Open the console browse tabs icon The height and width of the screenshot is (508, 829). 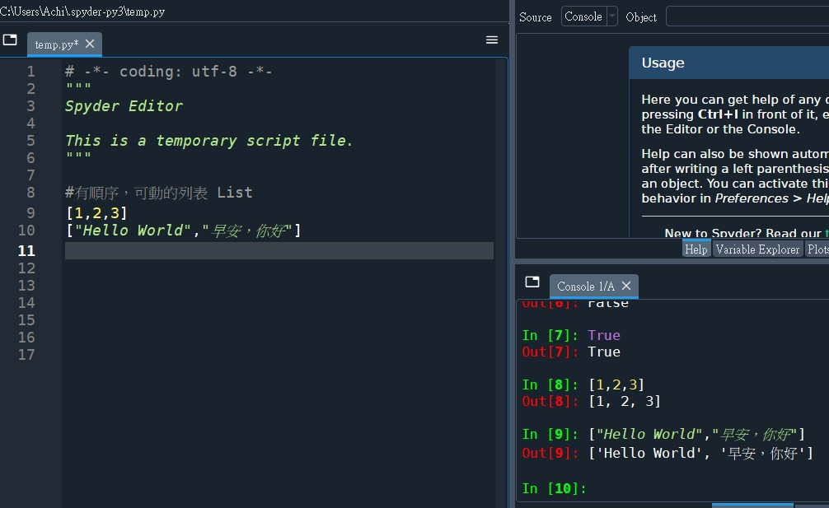pyautogui.click(x=532, y=282)
